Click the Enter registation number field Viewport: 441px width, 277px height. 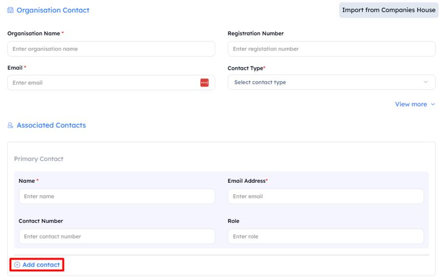click(x=331, y=49)
